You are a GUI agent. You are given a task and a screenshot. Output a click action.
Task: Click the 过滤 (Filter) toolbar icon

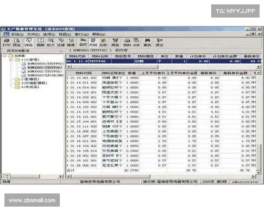pyautogui.click(x=61, y=43)
